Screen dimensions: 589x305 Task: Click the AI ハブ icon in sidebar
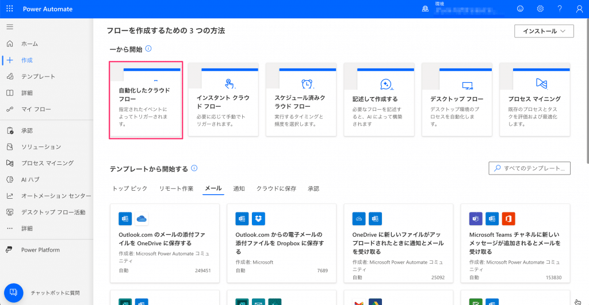(10, 180)
